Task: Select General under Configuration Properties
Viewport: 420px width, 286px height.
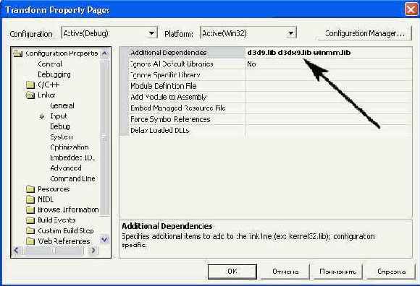Action: pos(50,64)
